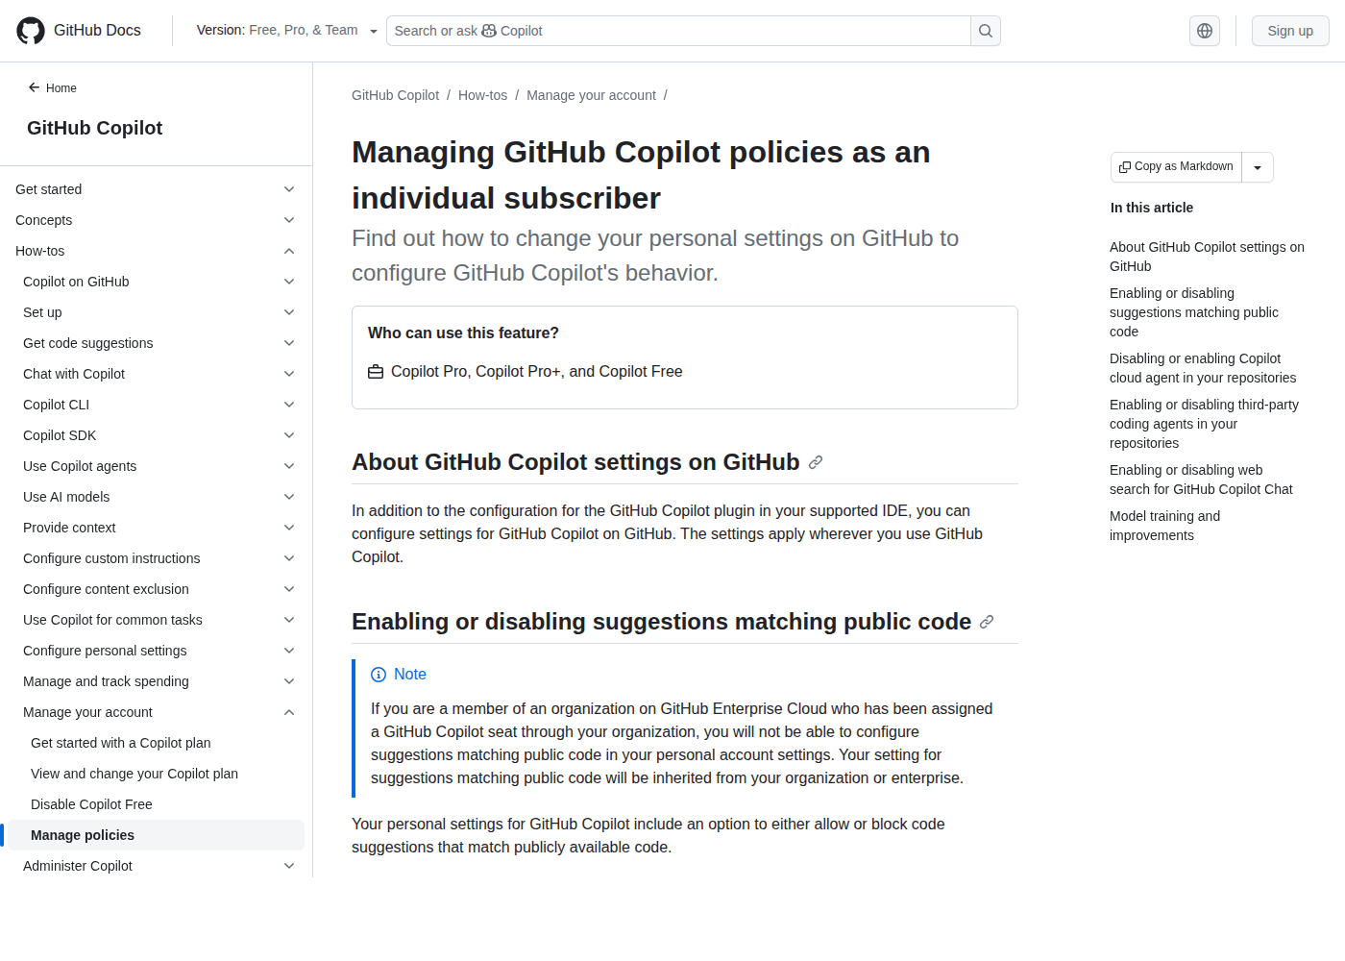Expand the 'Chat with Copilot' section
This screenshot has width=1345, height=961.
(x=288, y=373)
